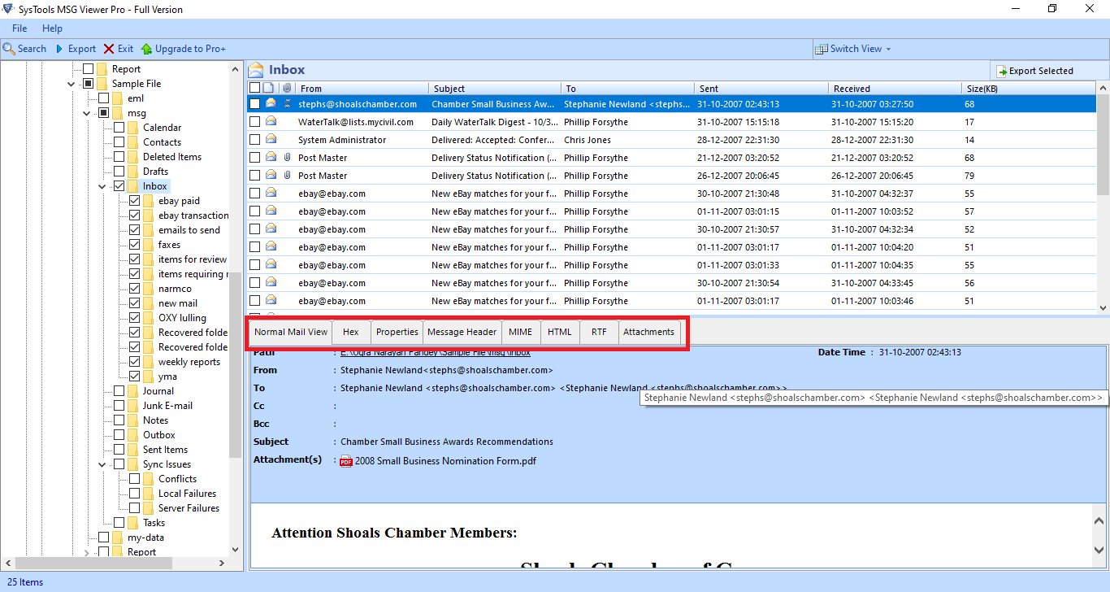Open the Help menu
The image size is (1110, 592).
[52, 28]
